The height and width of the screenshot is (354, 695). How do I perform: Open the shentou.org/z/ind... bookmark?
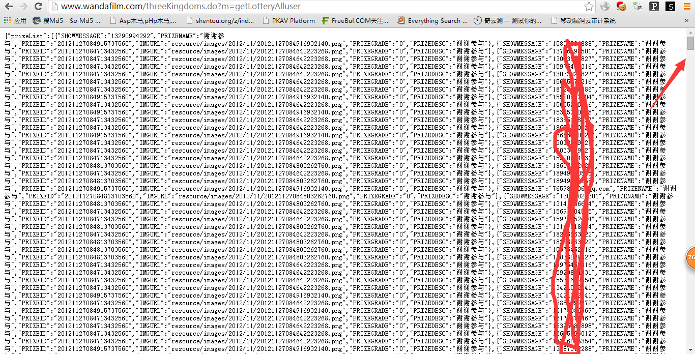pyautogui.click(x=220, y=21)
